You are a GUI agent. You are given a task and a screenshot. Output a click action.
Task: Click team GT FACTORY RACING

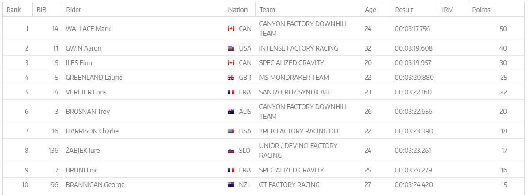click(289, 185)
